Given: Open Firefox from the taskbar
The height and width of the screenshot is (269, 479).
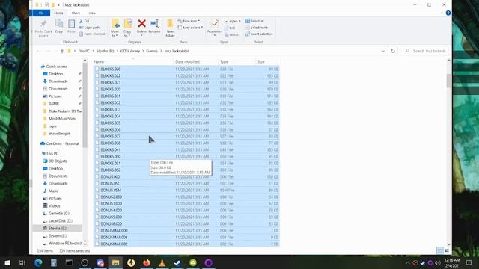Looking at the screenshot, I should pos(147,262).
